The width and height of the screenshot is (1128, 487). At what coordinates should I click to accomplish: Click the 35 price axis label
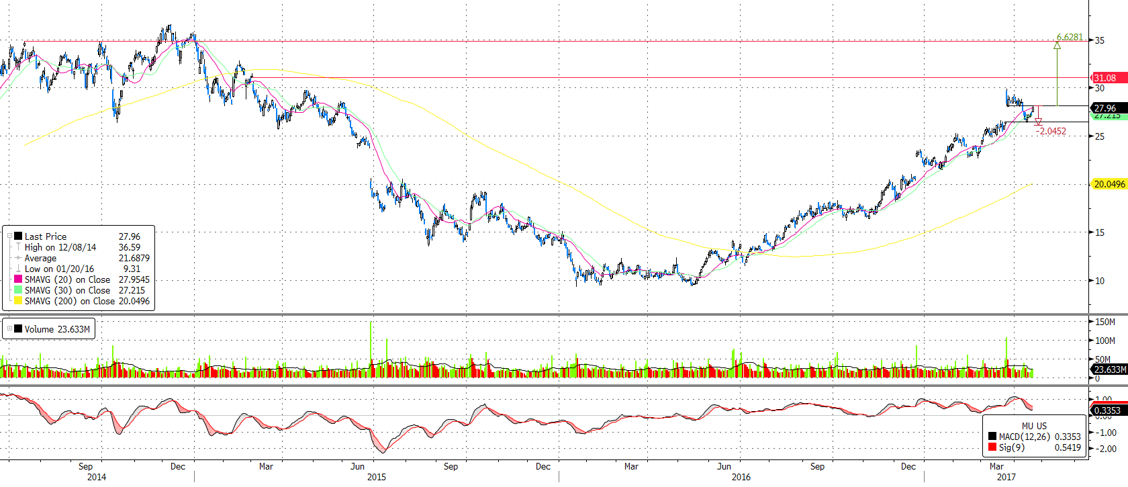[x=1100, y=40]
